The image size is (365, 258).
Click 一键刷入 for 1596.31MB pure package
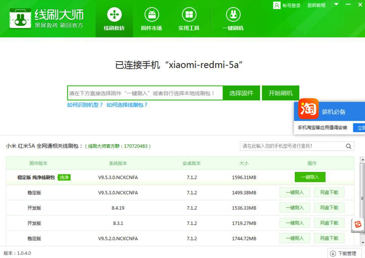tap(310, 177)
